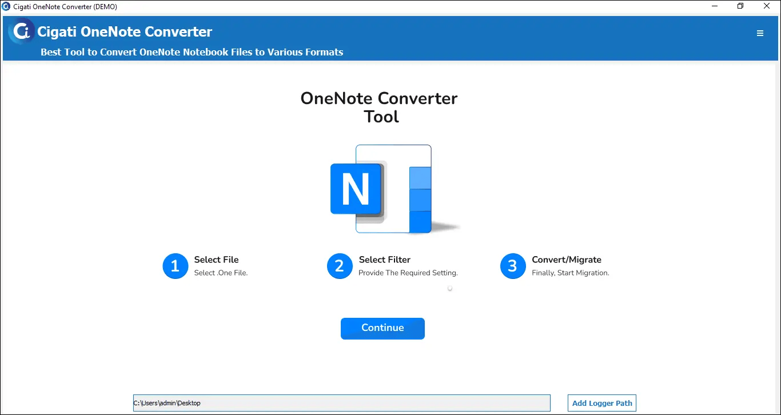Click the "OneNote Converter Tool" heading
781x415 pixels.
coord(379,107)
